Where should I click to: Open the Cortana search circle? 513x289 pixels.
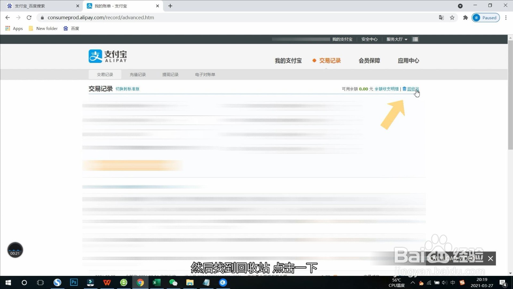point(24,283)
